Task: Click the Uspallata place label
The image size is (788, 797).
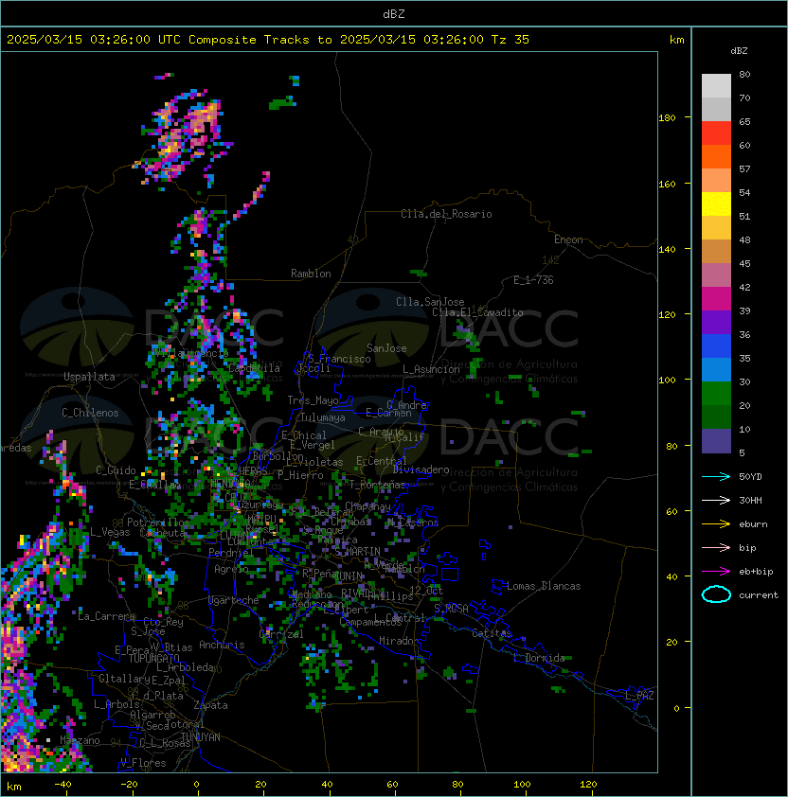Action: (x=89, y=377)
